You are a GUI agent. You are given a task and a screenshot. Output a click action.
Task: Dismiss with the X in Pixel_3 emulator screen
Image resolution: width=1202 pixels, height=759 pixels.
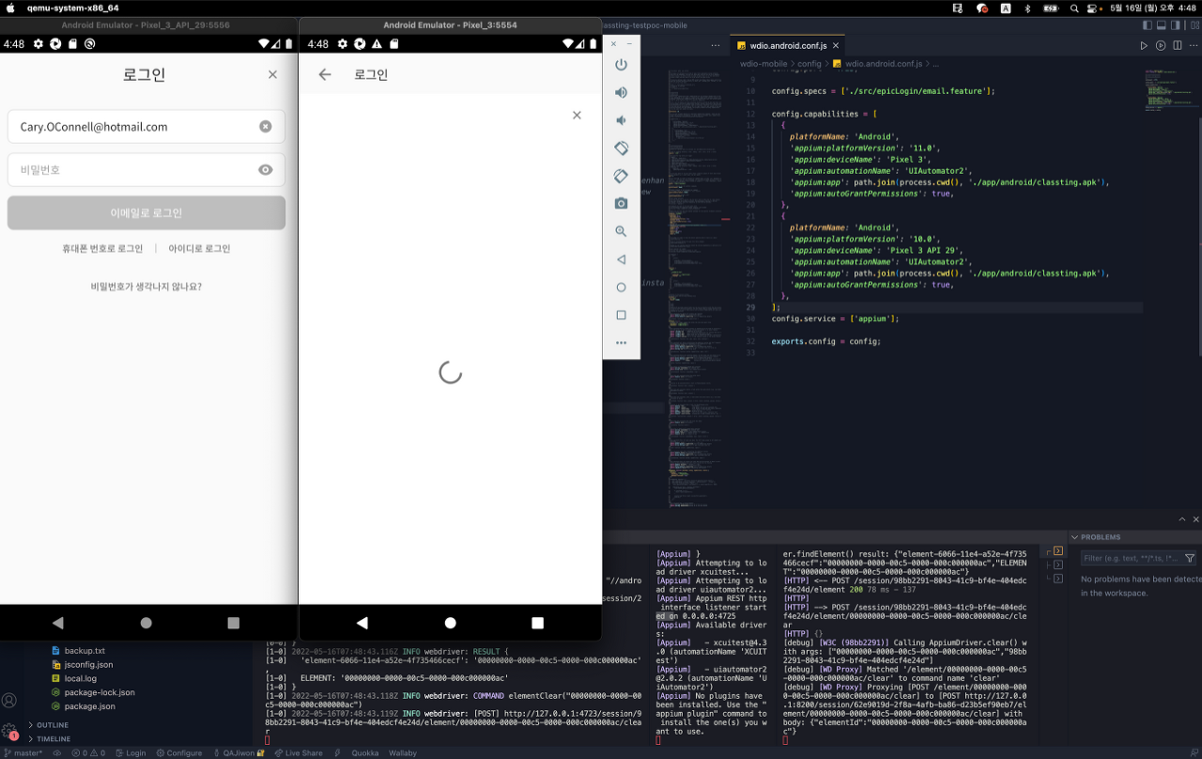coord(577,115)
